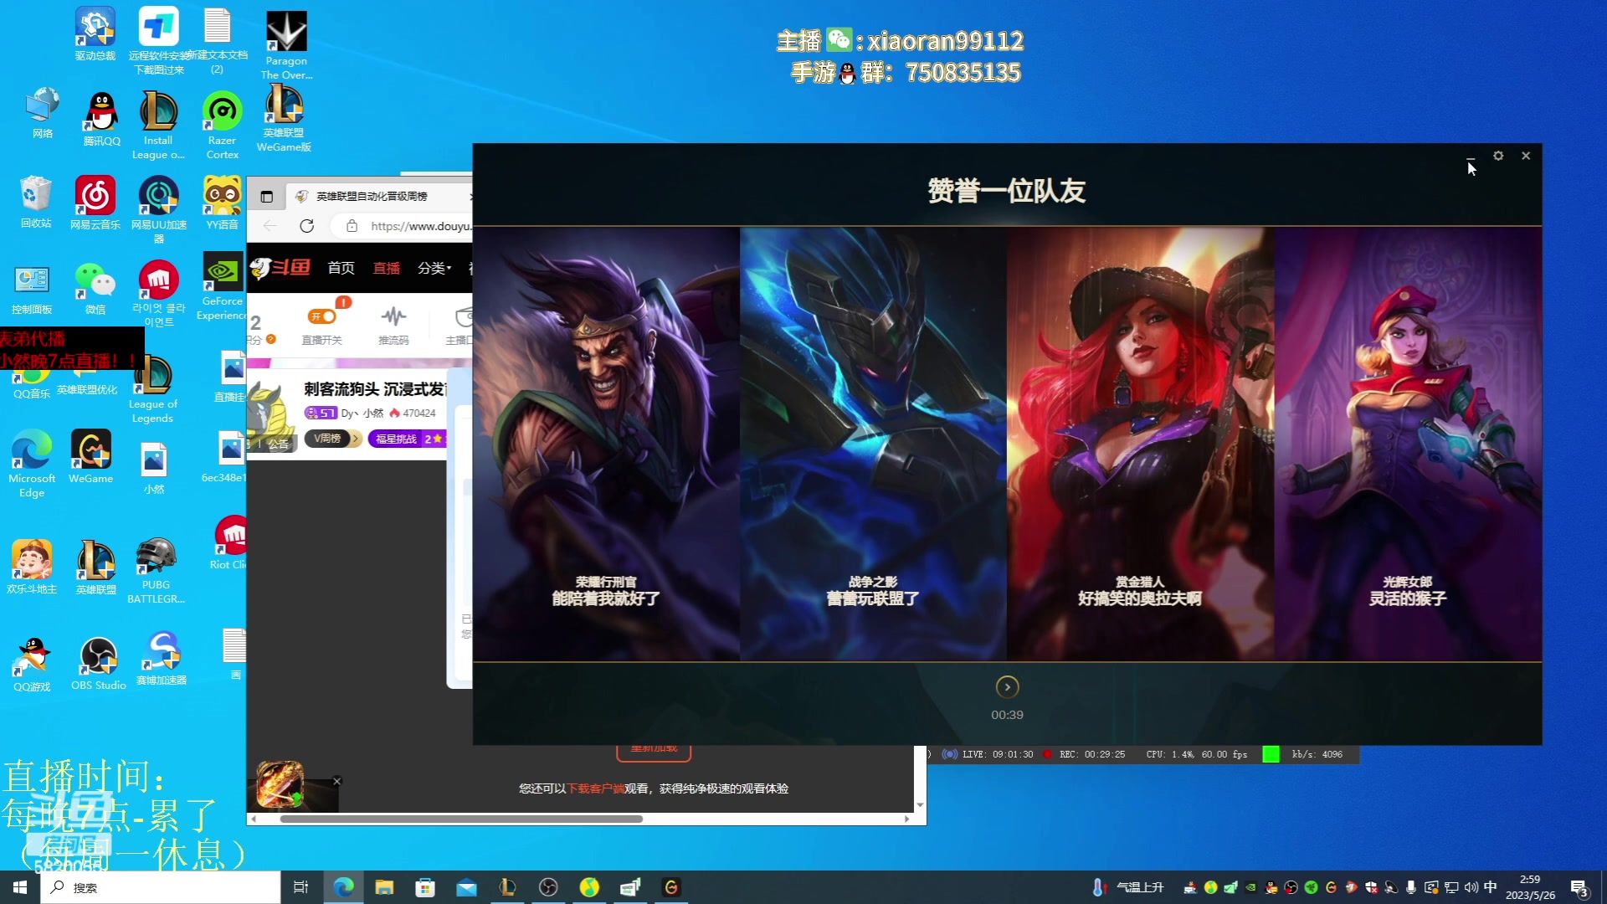Image resolution: width=1607 pixels, height=904 pixels.
Task: Open Microsoft Edge desktop shortcut
Action: point(32,463)
